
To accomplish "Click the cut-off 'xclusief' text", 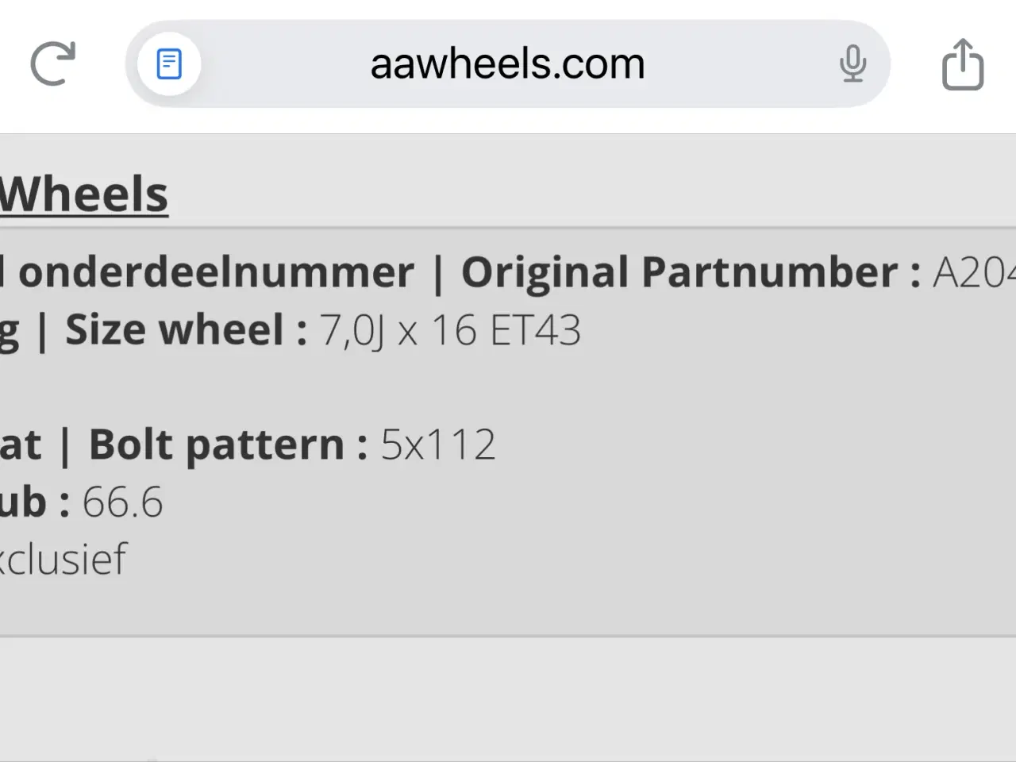I will coord(63,560).
